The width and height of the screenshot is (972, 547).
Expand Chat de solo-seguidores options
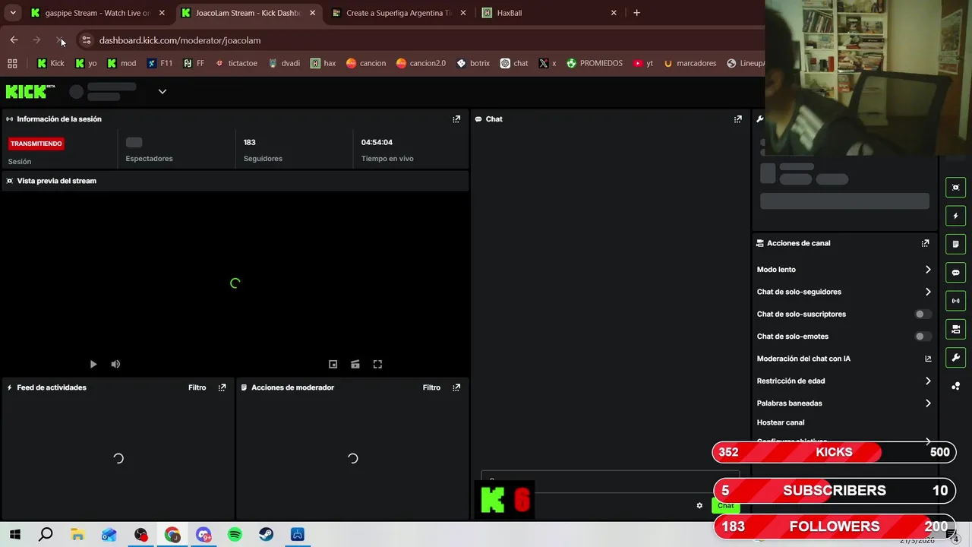(x=928, y=292)
